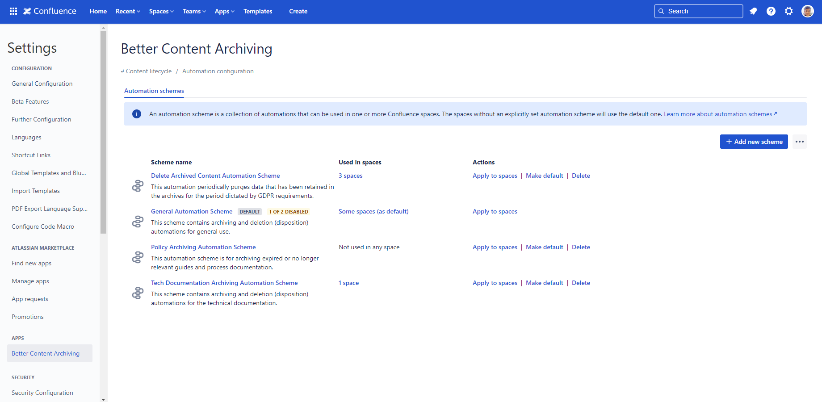The height and width of the screenshot is (402, 822).
Task: Make Delete Archived Content scheme default
Action: (545, 176)
